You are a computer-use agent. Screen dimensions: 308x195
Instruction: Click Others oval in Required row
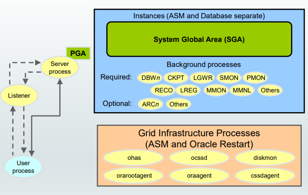[270, 91]
